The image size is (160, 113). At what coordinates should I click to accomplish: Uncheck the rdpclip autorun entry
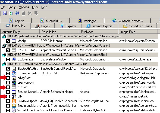pos(8,41)
